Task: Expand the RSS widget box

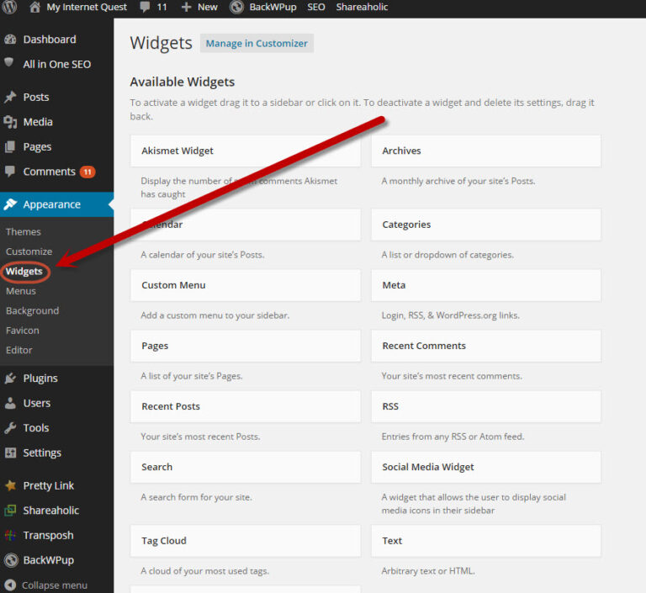Action: [x=486, y=406]
